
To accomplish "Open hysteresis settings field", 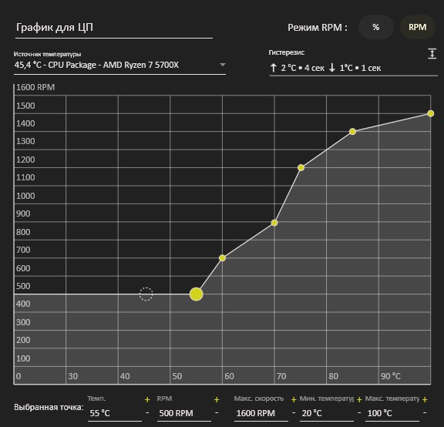I will click(353, 68).
